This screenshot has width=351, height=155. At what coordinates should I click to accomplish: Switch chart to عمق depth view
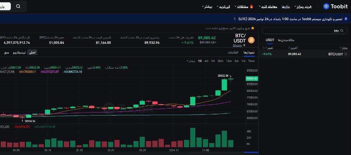[x=7, y=52]
